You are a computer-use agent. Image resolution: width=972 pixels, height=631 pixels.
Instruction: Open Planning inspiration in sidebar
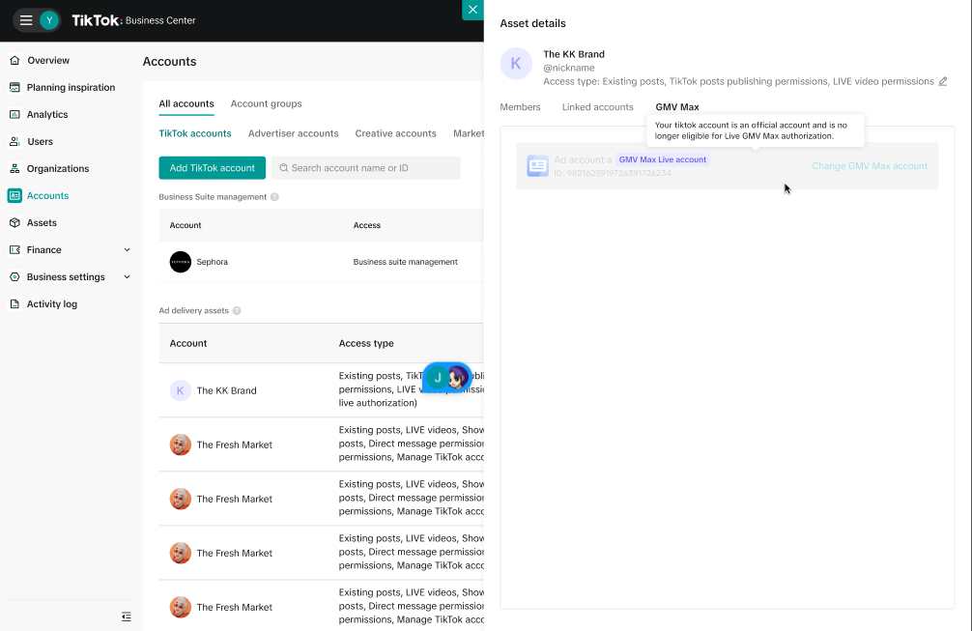tap(71, 88)
